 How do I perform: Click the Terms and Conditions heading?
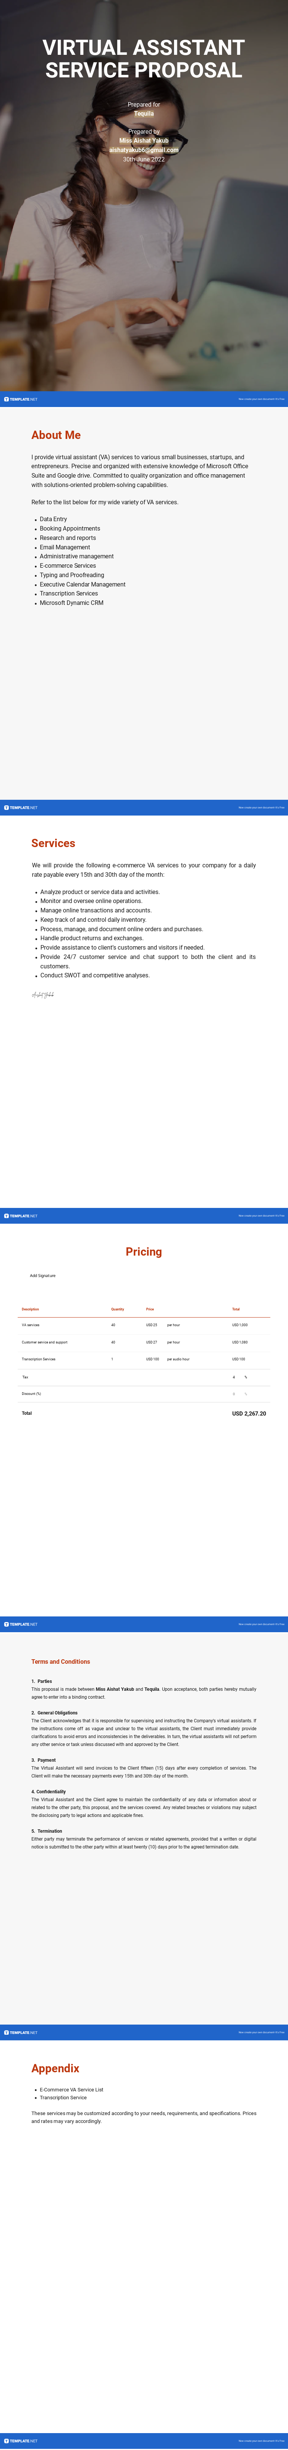click(61, 1661)
